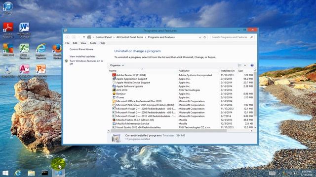Select Mozilla Firefox 25.0.1 entry
Viewport: 316px width, 177px height.
[x=182, y=120]
